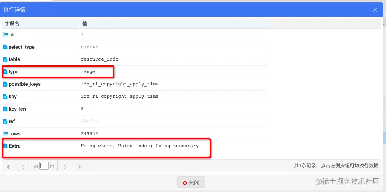Click the 关闭 button
The image size is (386, 192).
[191, 182]
